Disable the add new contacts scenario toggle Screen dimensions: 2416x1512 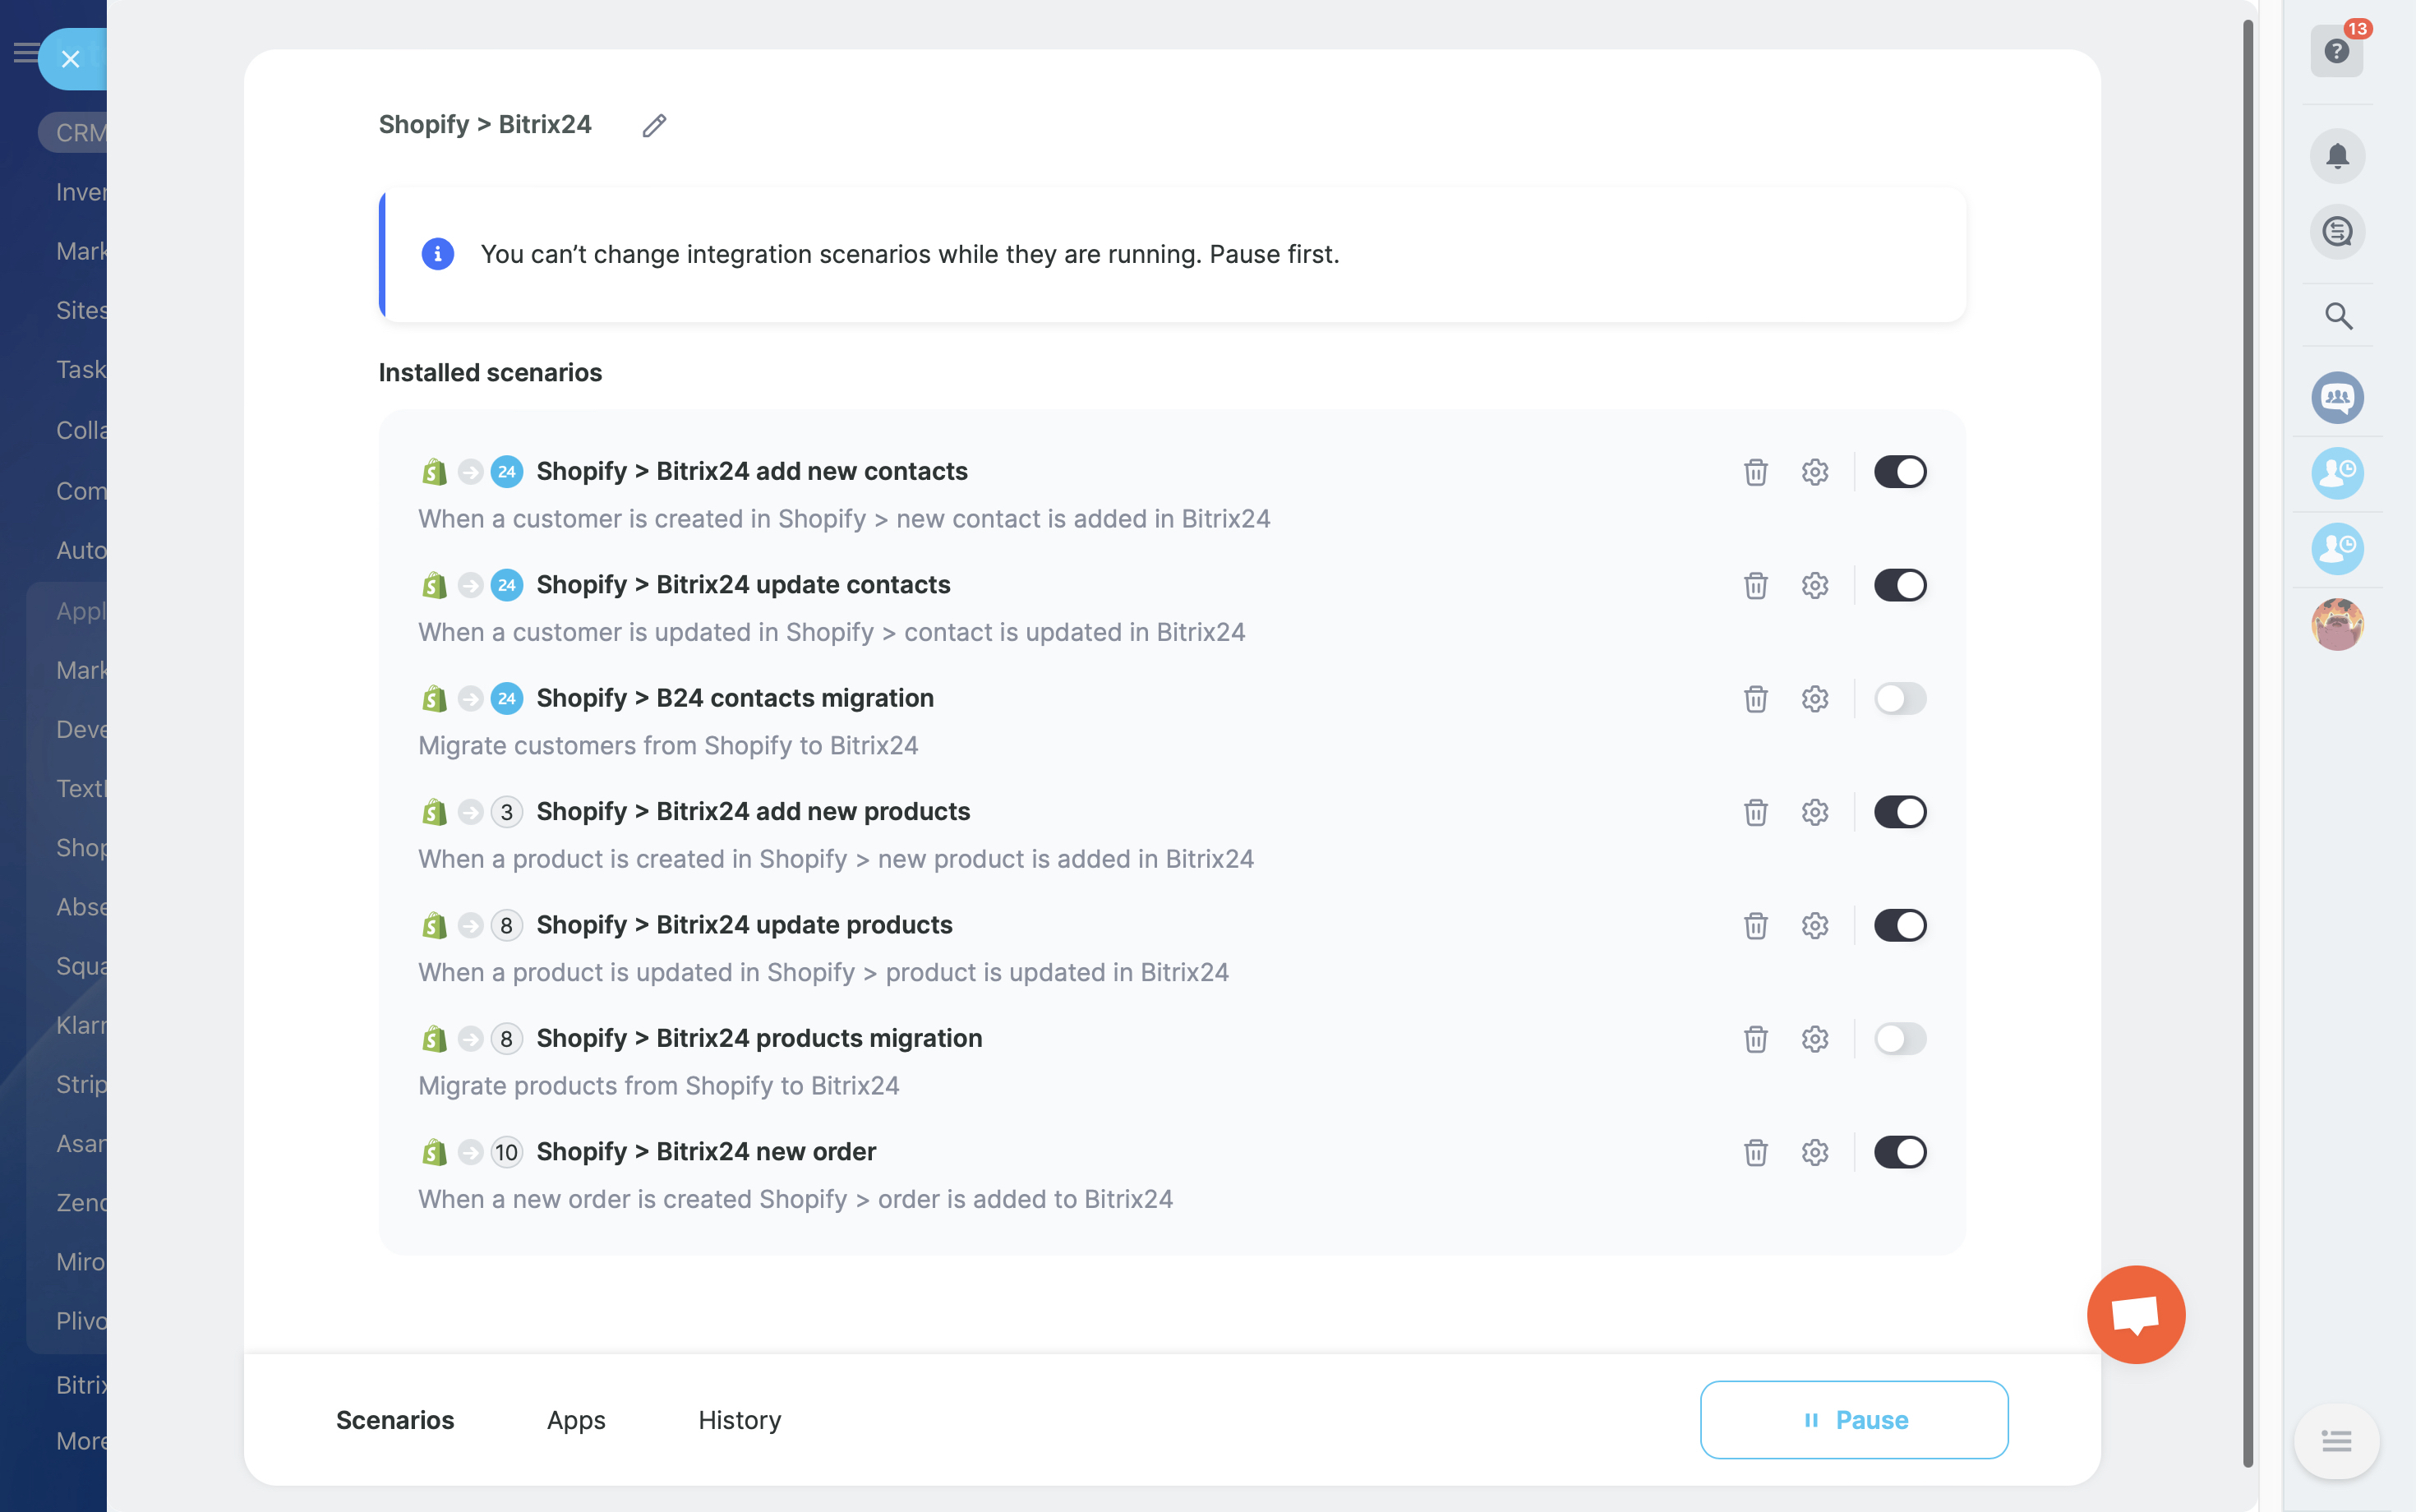[x=1899, y=472]
